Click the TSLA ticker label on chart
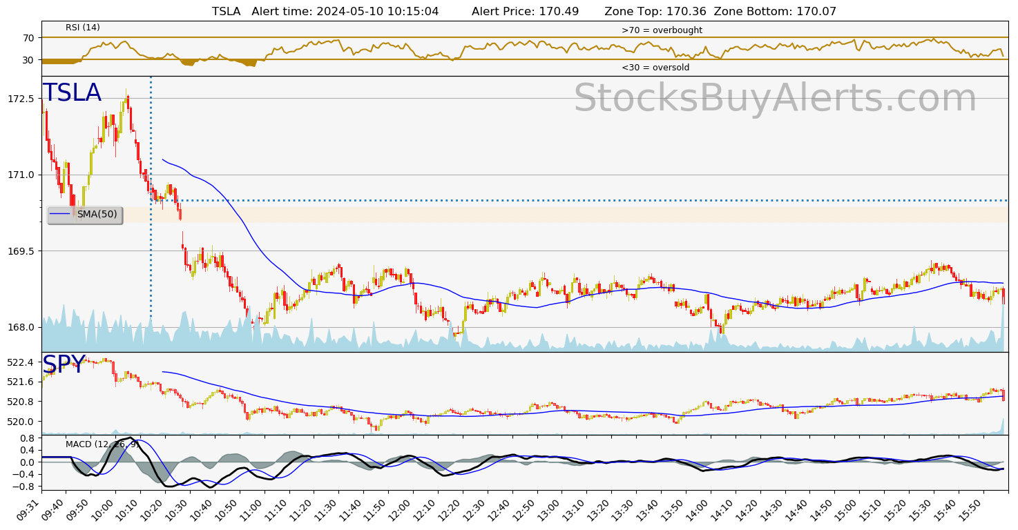Screen dimensions: 1018x530 coord(72,93)
